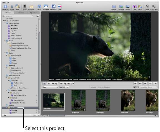
Task: Publish via the MobileMe icon
Action: click(46, 7)
